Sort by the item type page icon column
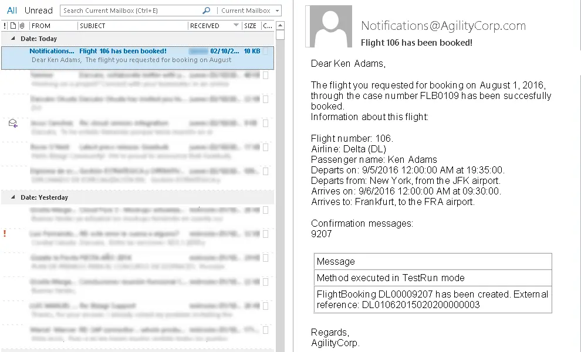 [x=13, y=26]
